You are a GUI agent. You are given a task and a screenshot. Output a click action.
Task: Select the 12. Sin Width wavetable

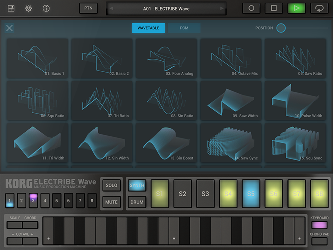[102, 143]
